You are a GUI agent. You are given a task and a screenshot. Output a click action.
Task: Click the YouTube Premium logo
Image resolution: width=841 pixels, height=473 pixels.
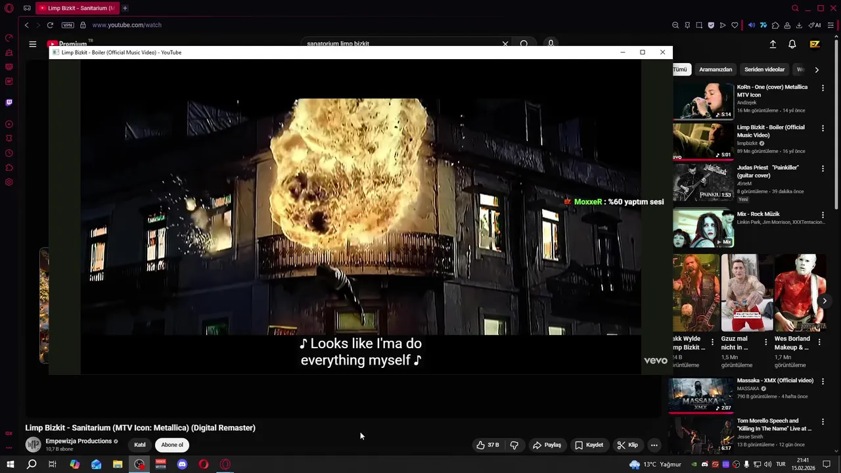tap(67, 44)
